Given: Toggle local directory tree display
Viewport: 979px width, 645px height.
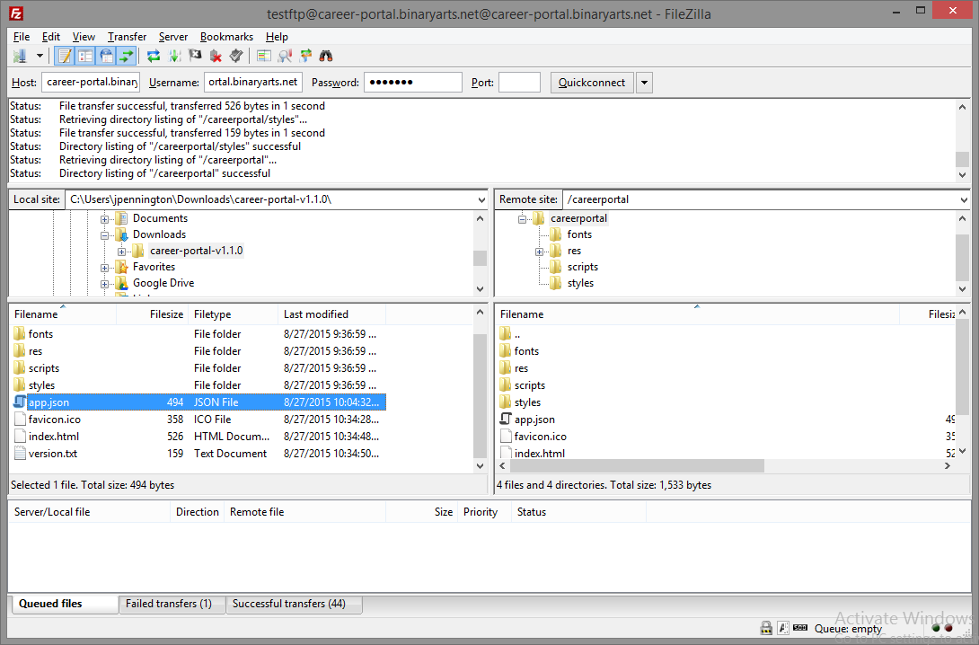Looking at the screenshot, I should (85, 57).
